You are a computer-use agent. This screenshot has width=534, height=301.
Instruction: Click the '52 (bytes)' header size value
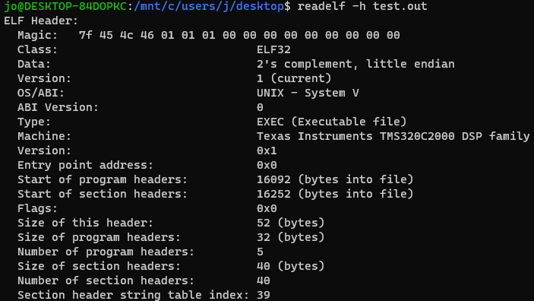click(x=290, y=223)
